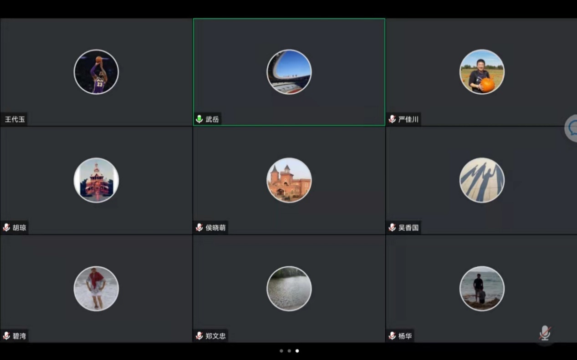Click the green microphone icon beside 武岳
This screenshot has height=360, width=577.
click(199, 119)
